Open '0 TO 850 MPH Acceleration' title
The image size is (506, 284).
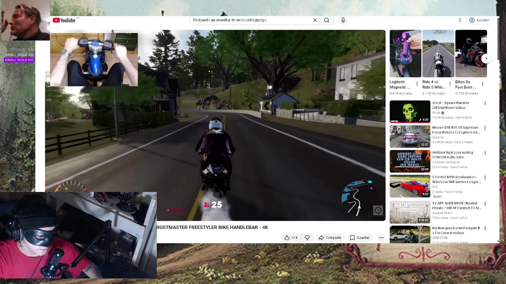[457, 179]
